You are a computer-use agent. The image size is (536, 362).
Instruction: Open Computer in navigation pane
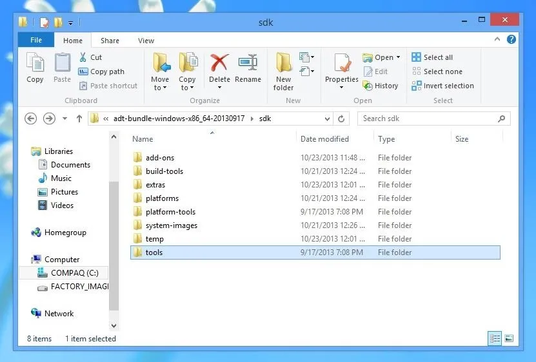coord(55,260)
